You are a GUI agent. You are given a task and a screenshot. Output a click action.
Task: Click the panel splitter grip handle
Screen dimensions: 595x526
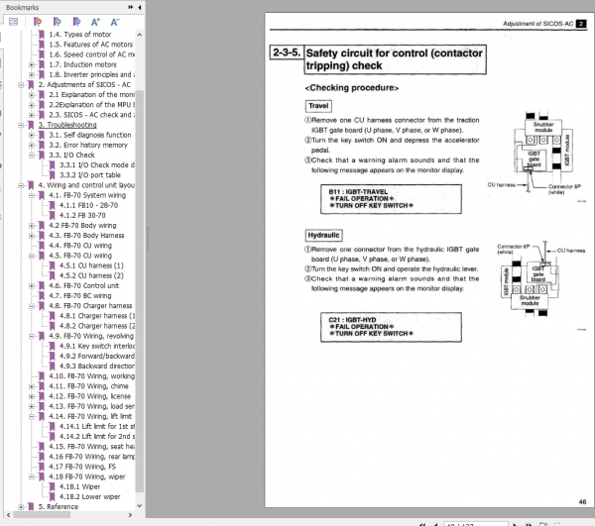tap(147, 239)
